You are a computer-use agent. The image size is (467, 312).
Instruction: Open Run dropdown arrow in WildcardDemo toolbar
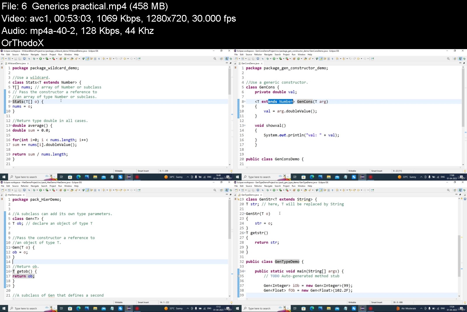[43, 58]
